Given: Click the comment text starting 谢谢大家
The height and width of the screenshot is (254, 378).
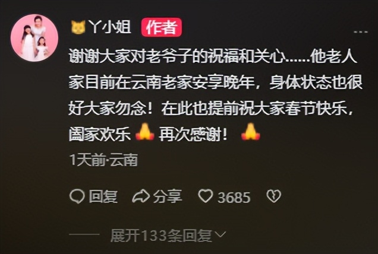Looking at the screenshot, I should tap(216, 96).
